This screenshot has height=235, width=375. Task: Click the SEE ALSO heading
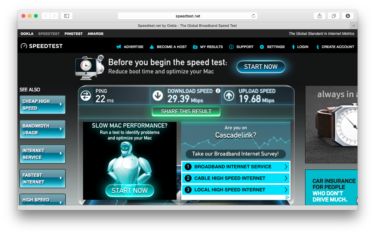[x=30, y=90]
